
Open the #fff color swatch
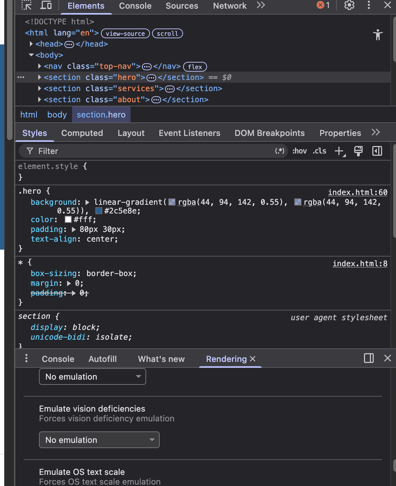click(x=68, y=219)
